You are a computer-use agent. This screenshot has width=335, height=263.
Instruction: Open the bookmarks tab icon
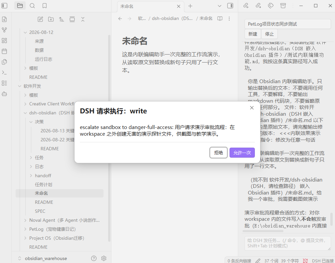(45, 6)
